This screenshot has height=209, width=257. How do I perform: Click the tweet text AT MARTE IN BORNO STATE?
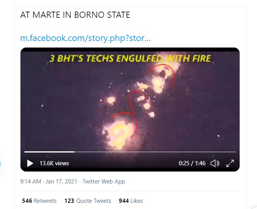coord(75,15)
